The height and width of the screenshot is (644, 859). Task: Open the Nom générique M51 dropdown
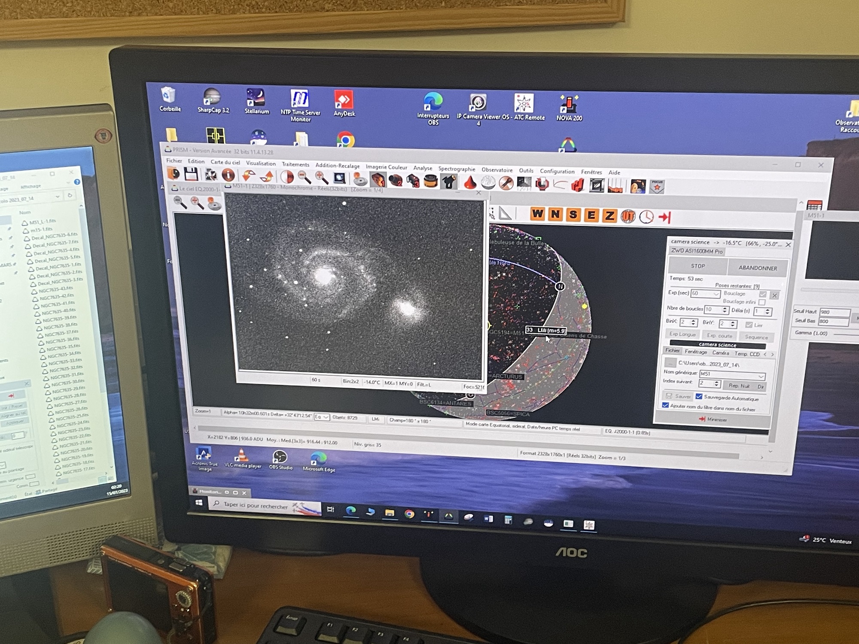732,374
